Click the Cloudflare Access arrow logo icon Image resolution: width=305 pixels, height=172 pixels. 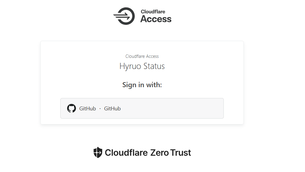(x=124, y=16)
